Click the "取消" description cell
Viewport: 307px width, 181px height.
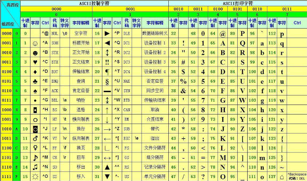click(x=155, y=110)
